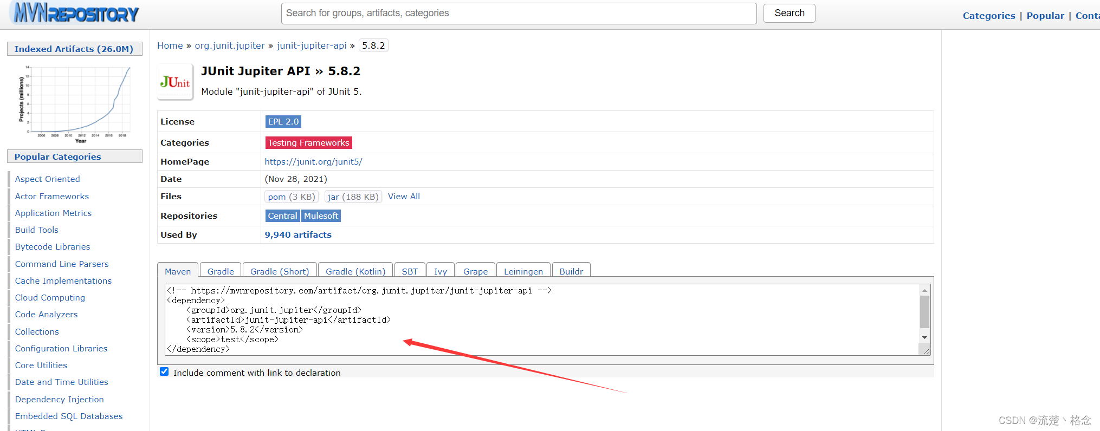Image resolution: width=1100 pixels, height=431 pixels.
Task: Open Embedded SQL Databases category
Action: tap(69, 416)
